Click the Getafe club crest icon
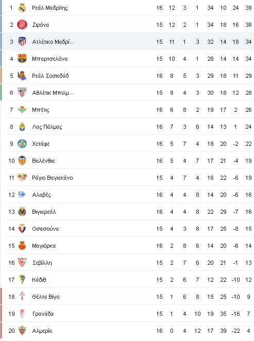 22,144
